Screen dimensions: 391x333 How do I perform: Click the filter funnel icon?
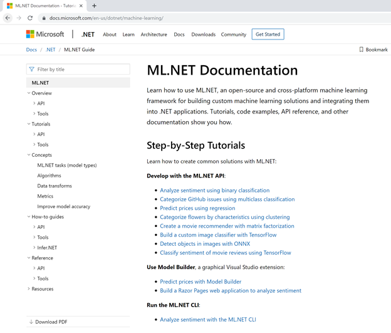pos(32,69)
